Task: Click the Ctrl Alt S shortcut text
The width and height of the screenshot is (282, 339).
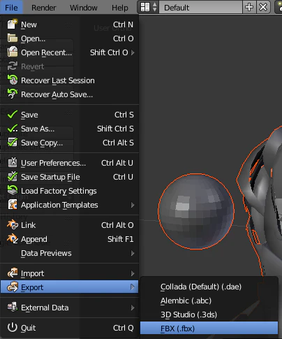Action: click(x=118, y=143)
